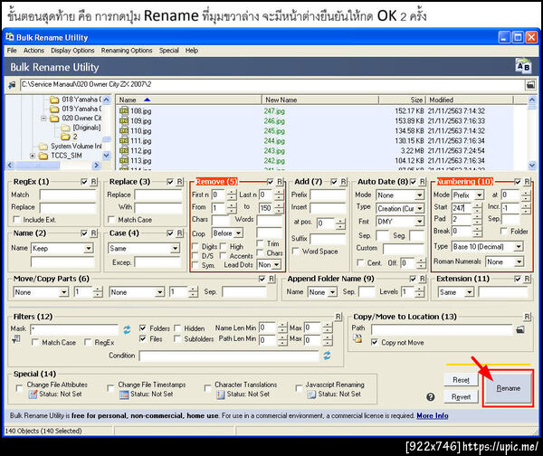Viewport: 543px width, 456px height.
Task: Click the Change File Timestamps status icon
Action: coord(124,394)
